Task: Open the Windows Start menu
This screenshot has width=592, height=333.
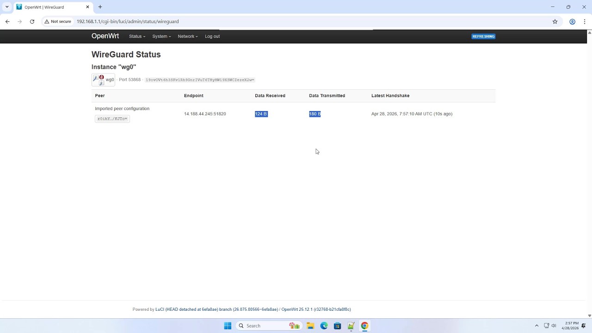Action: point(228,326)
